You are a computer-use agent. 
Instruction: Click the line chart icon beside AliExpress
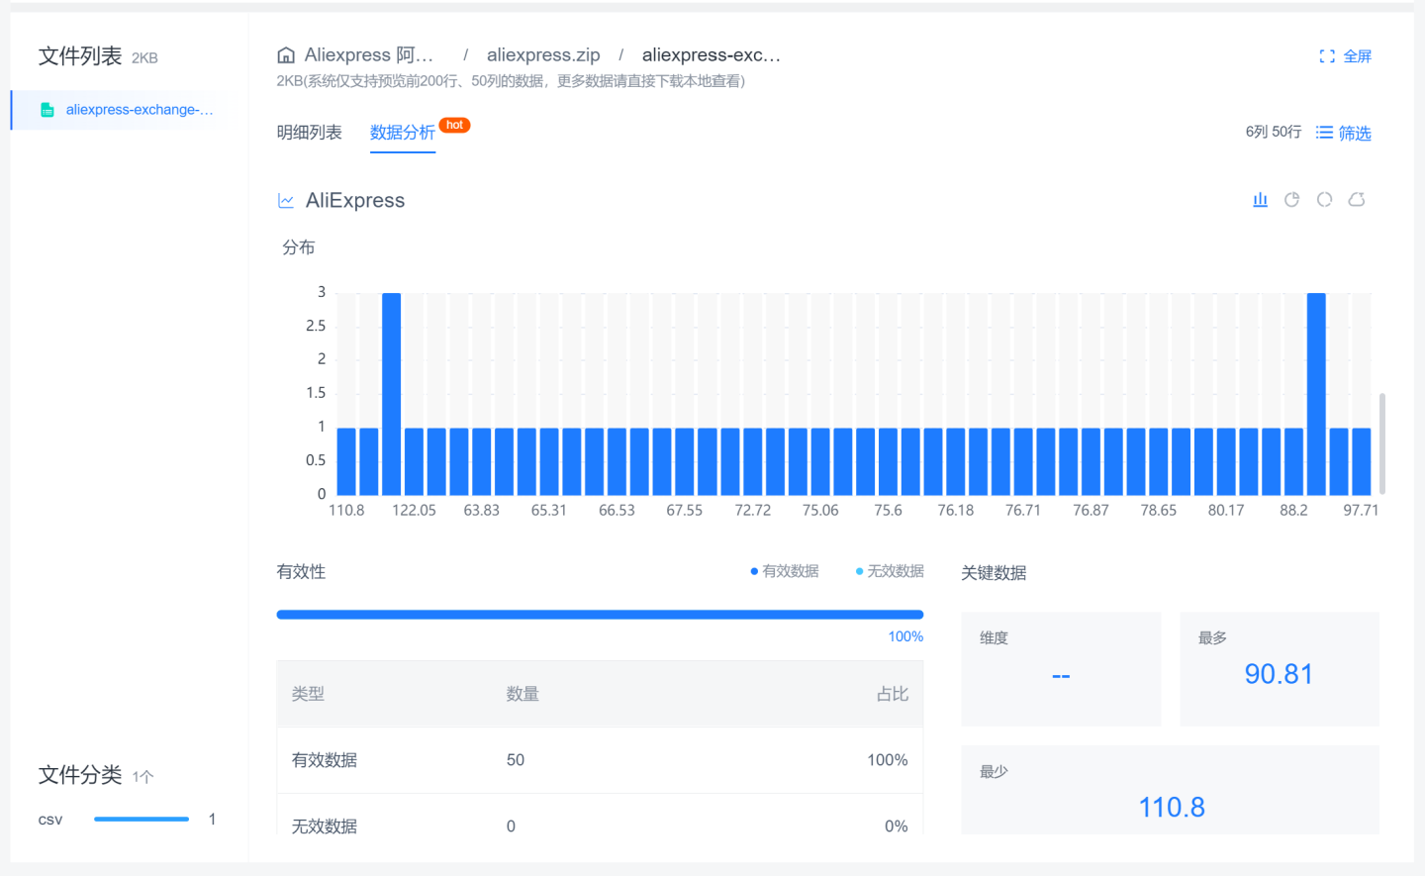tap(286, 201)
